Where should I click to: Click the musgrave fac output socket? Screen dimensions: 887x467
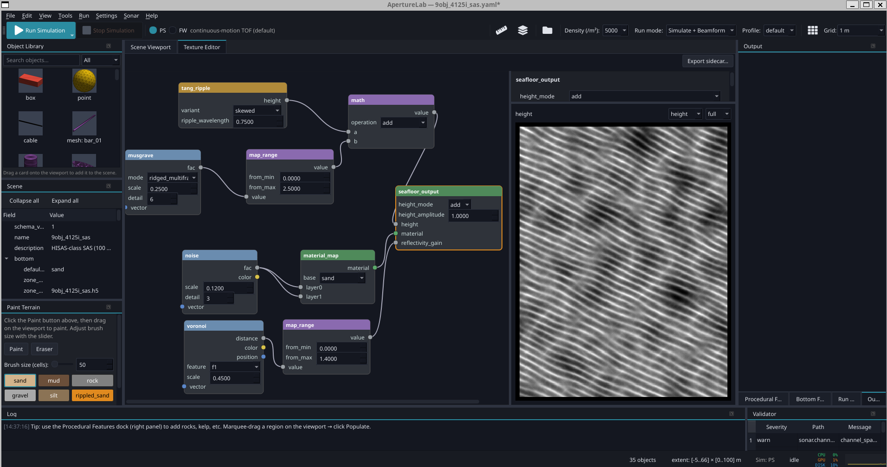(200, 167)
